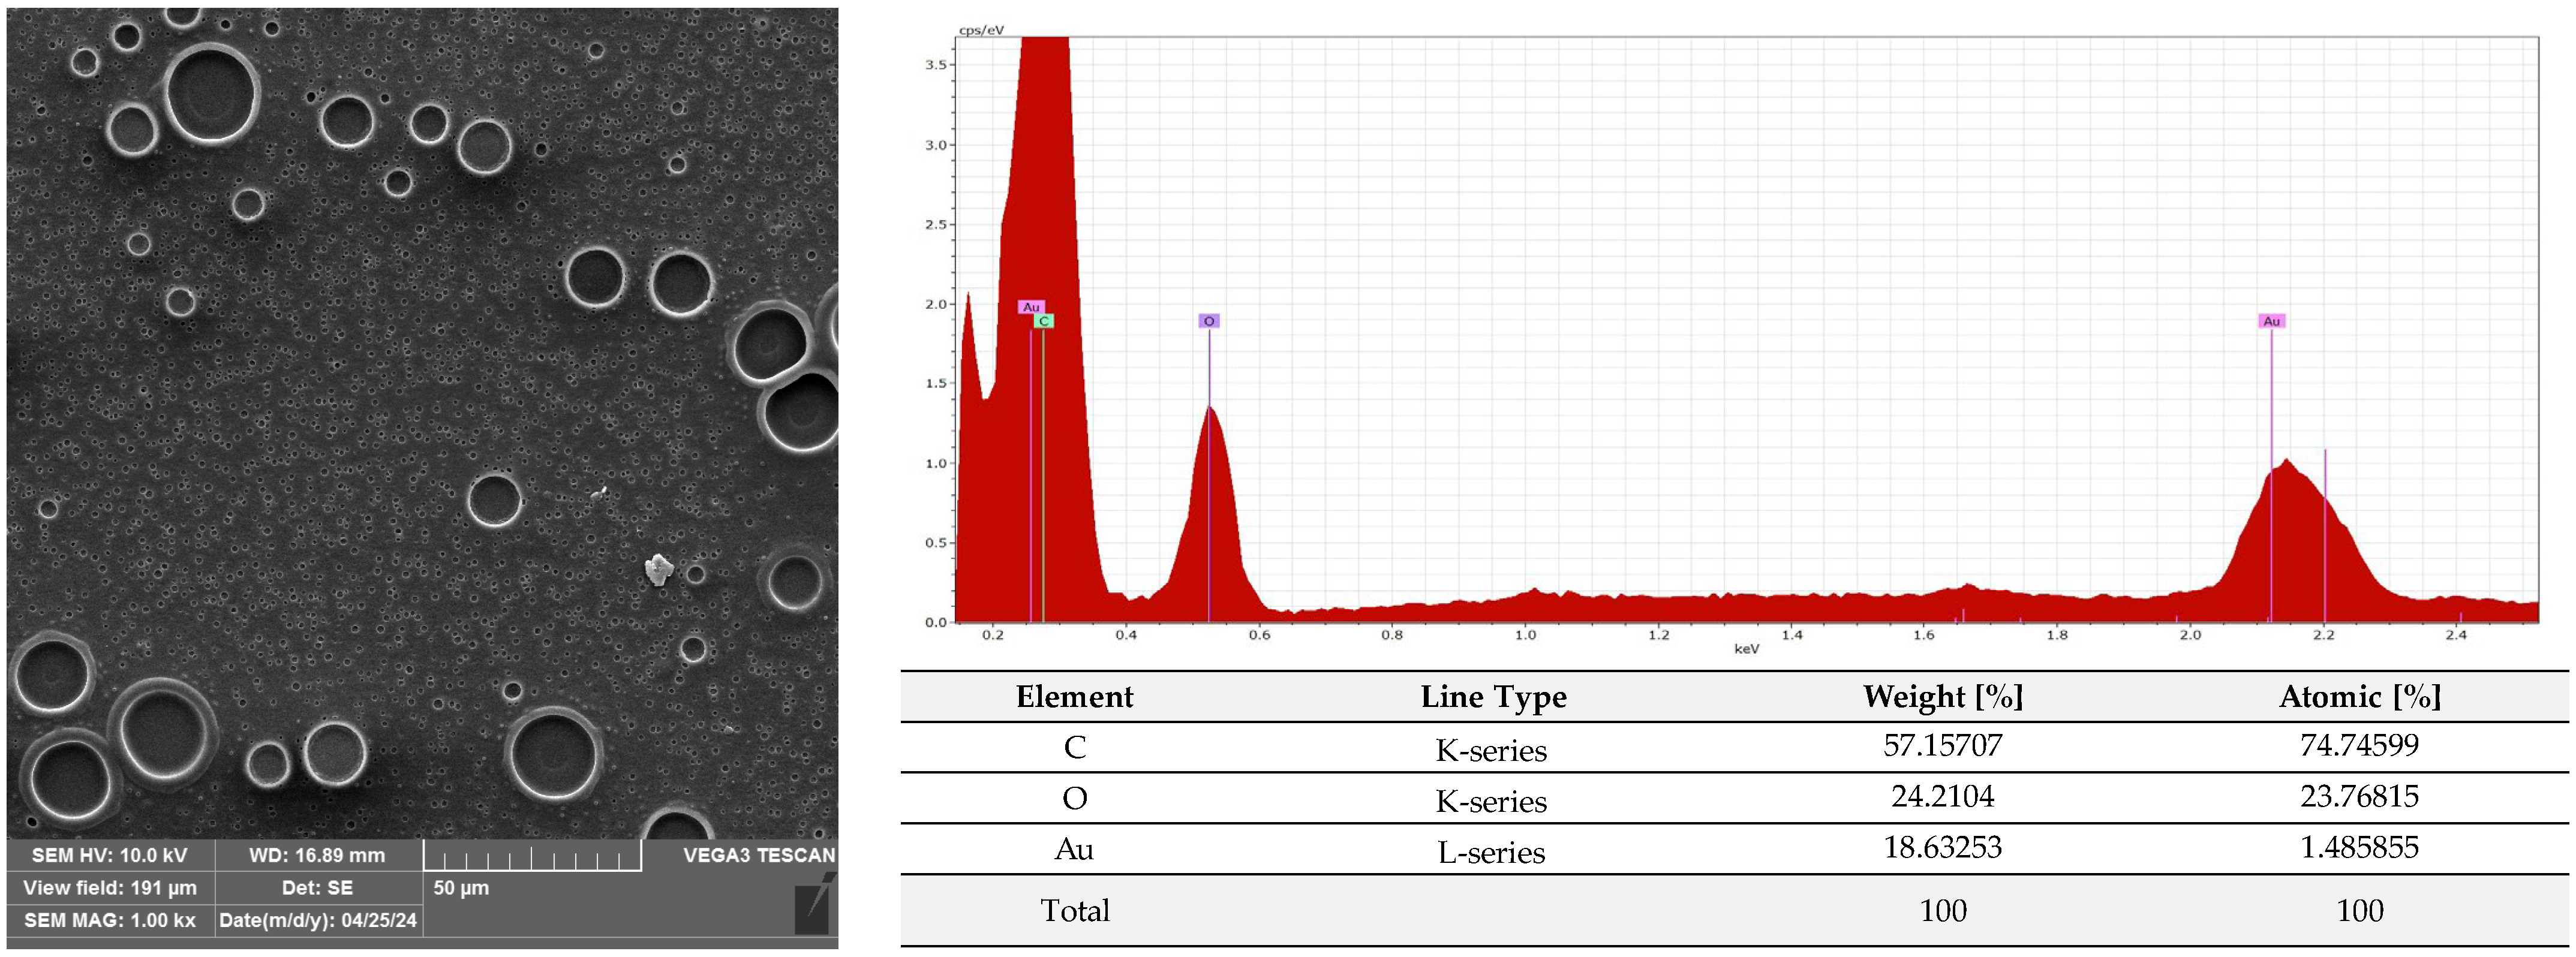
Task: Click the Au atomic value 1.485855
Action: 2359,848
